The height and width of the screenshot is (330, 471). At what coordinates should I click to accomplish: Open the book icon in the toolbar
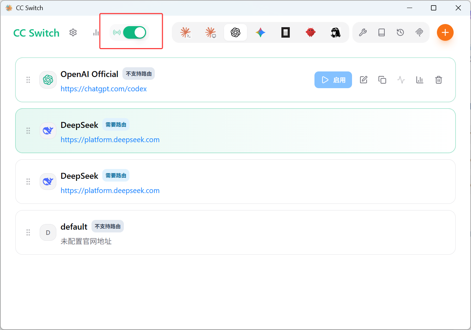(x=382, y=32)
